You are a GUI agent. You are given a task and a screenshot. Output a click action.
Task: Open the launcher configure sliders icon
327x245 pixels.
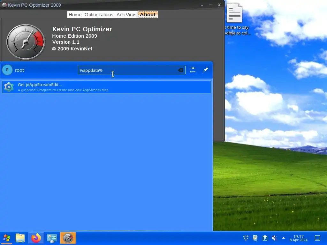[x=193, y=70]
